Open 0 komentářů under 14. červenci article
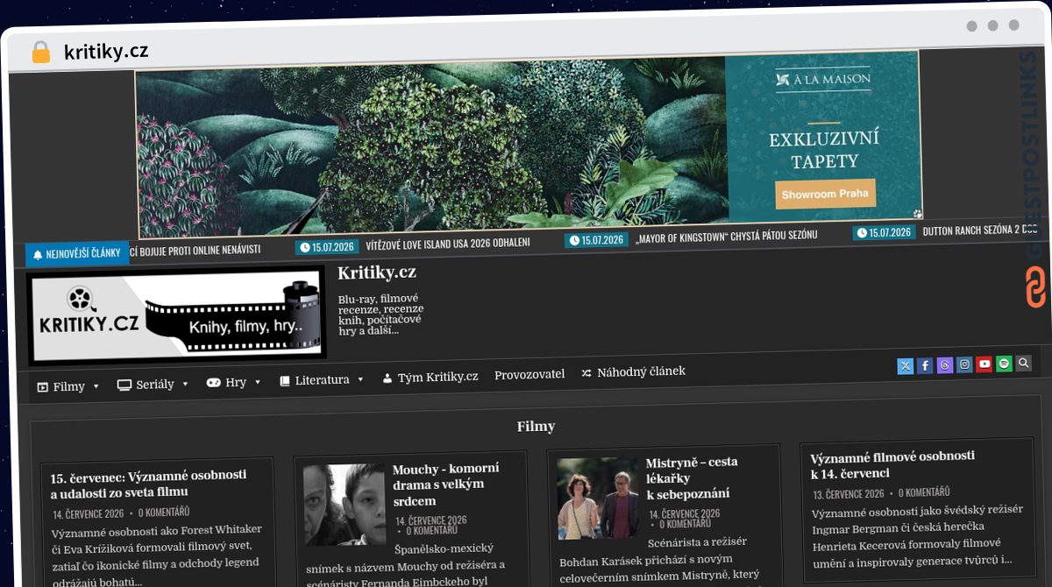The image size is (1052, 587). click(924, 492)
